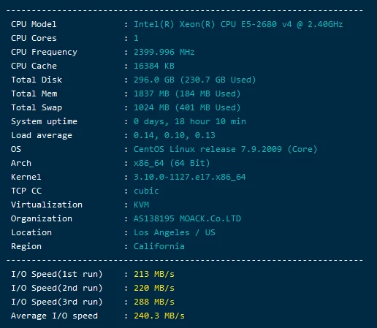Click the Los Angeles / US location

pyautogui.click(x=175, y=232)
